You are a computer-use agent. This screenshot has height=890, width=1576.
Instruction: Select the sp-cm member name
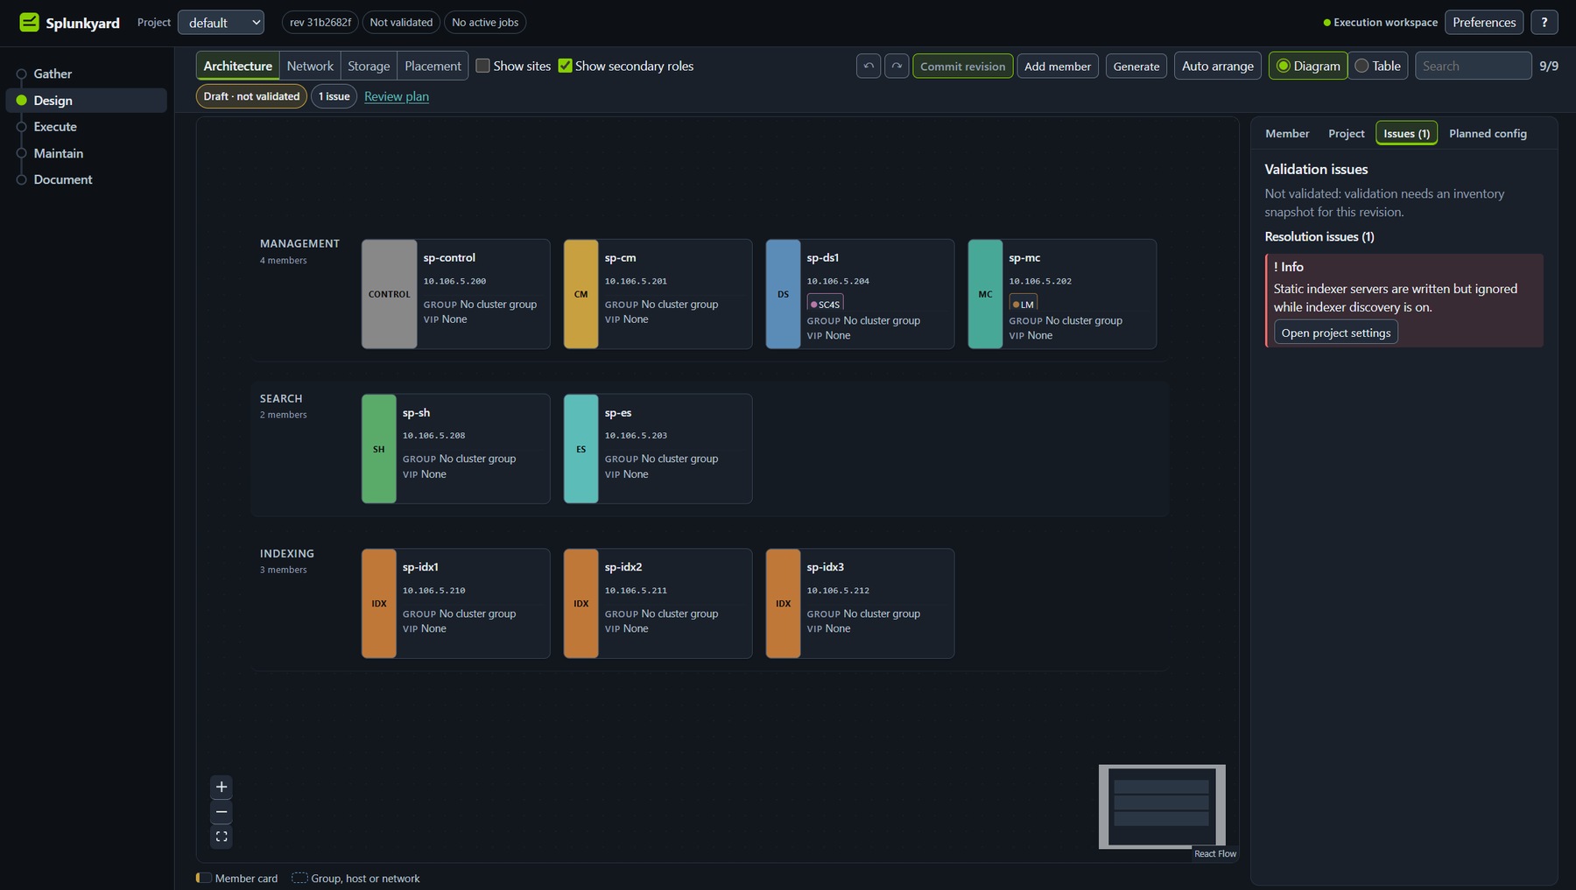(621, 257)
